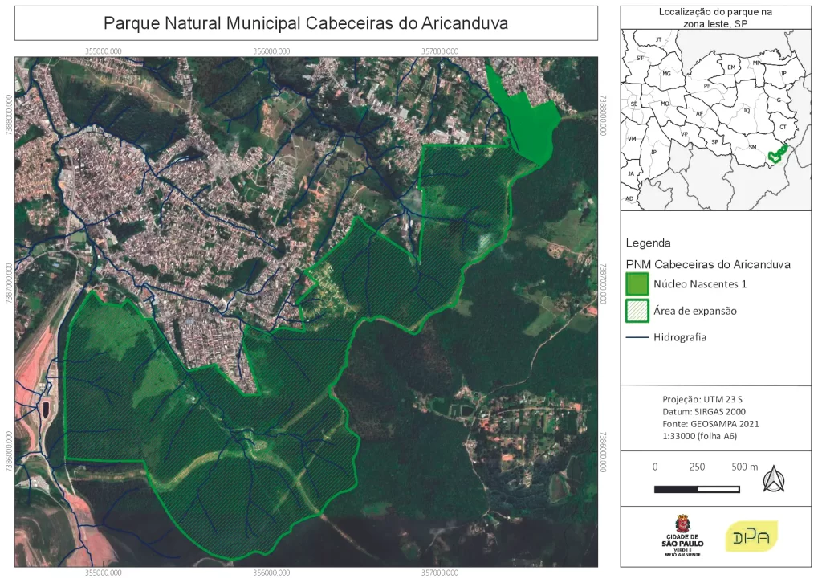Click the Hidrografia line symbol in the legend
822x583 pixels.
(637, 337)
